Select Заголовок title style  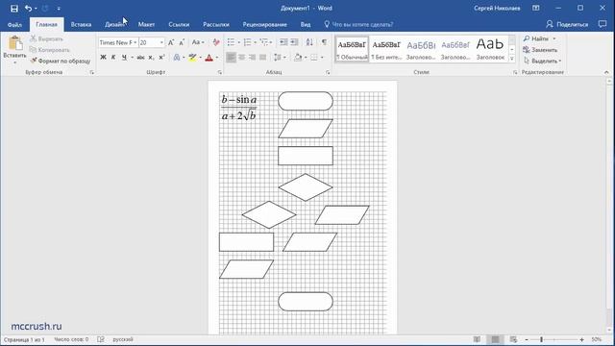490,49
